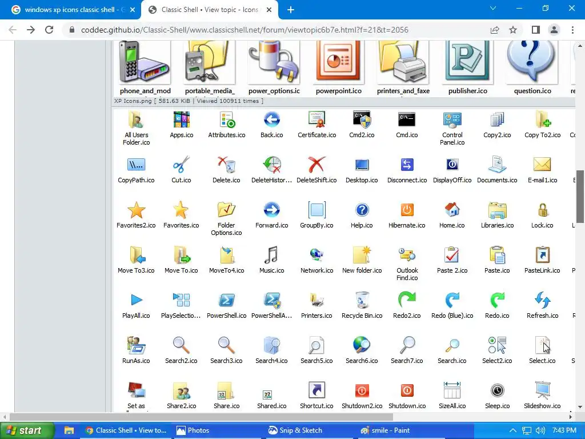This screenshot has height=439, width=585.
Task: Click the Forward.ico blue arrow icon
Action: tap(271, 210)
